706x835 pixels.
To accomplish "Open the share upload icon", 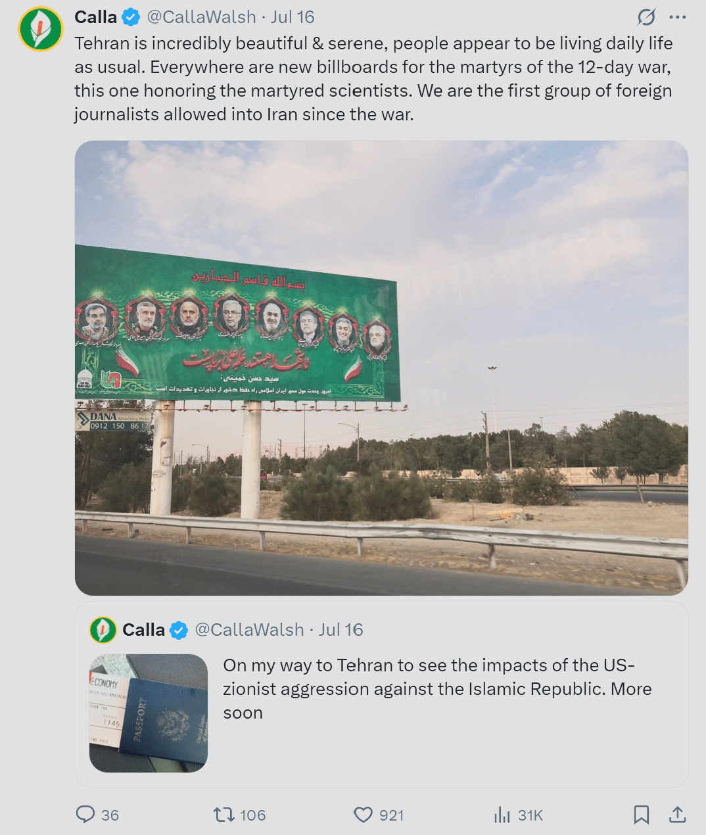I will point(678,815).
